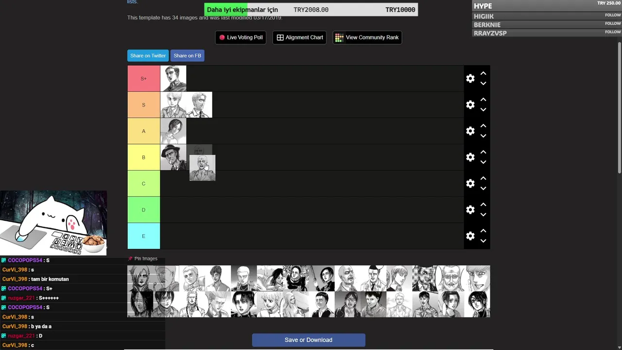This screenshot has height=350, width=622.
Task: View Community Rank page
Action: (x=367, y=37)
